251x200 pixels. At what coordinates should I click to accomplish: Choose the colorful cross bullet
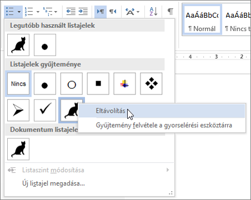click(x=125, y=84)
